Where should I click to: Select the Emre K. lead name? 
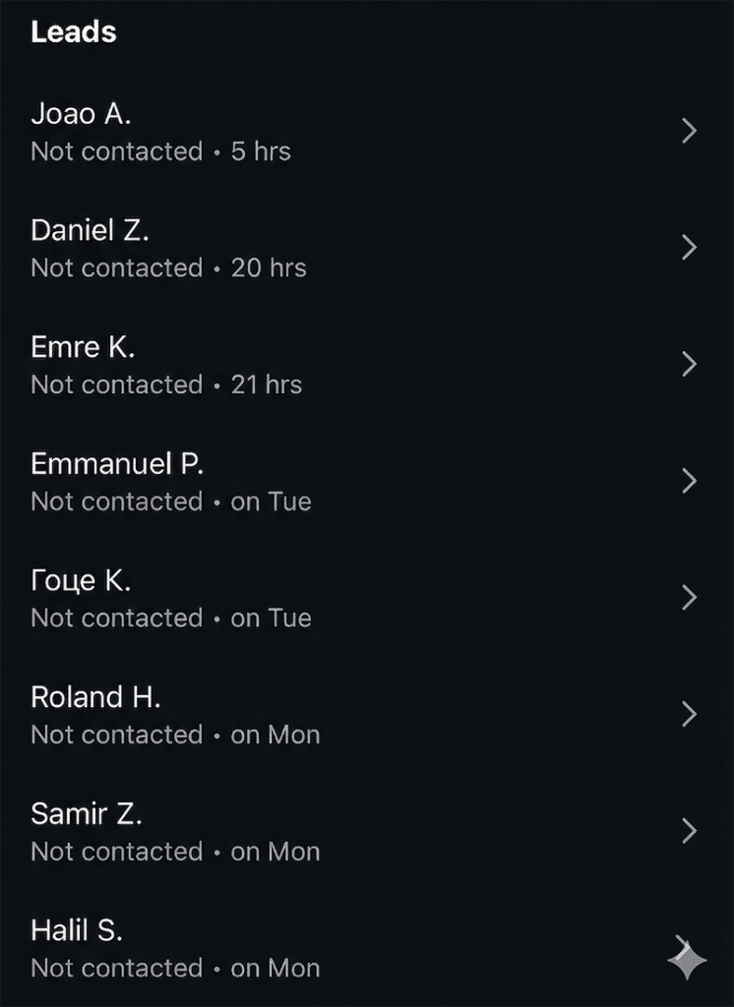point(83,347)
